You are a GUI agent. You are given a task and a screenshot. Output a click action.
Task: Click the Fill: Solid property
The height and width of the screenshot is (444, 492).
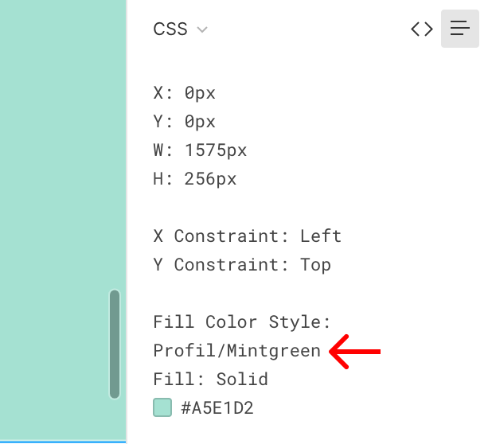210,380
